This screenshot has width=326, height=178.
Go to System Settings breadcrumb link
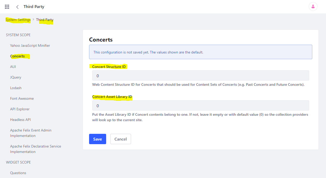(18, 20)
